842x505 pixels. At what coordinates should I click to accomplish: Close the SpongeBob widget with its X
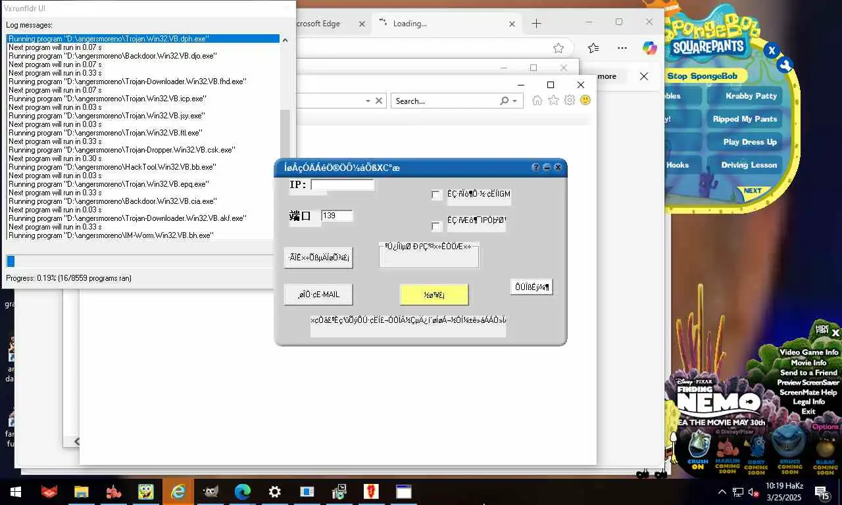772,50
